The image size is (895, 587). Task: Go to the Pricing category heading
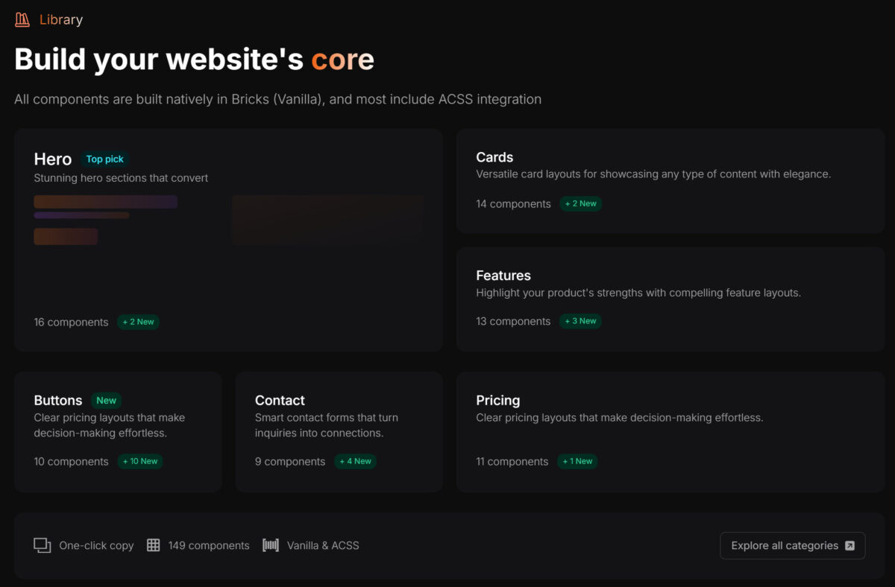[498, 400]
